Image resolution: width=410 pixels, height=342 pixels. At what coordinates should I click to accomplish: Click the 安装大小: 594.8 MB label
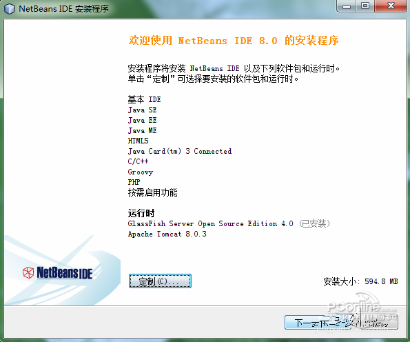point(360,281)
